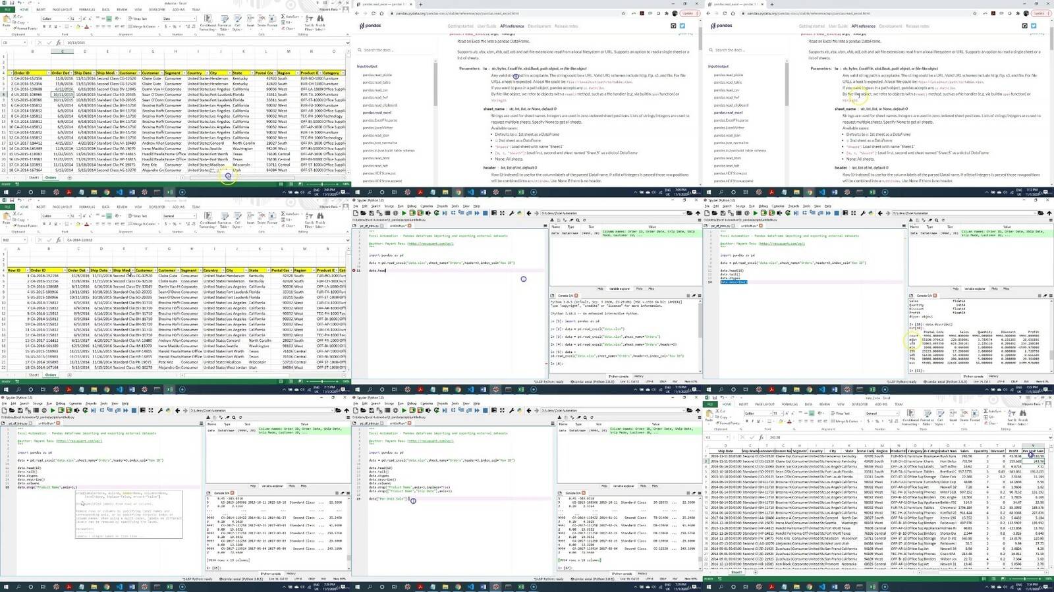This screenshot has height=592, width=1054.
Task: Click the parent directory up arrow in the data.head Spyder window
Action: pyautogui.click(x=698, y=213)
